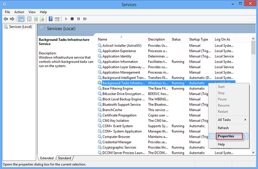Click gear icon beside Credential Manager

point(100,142)
